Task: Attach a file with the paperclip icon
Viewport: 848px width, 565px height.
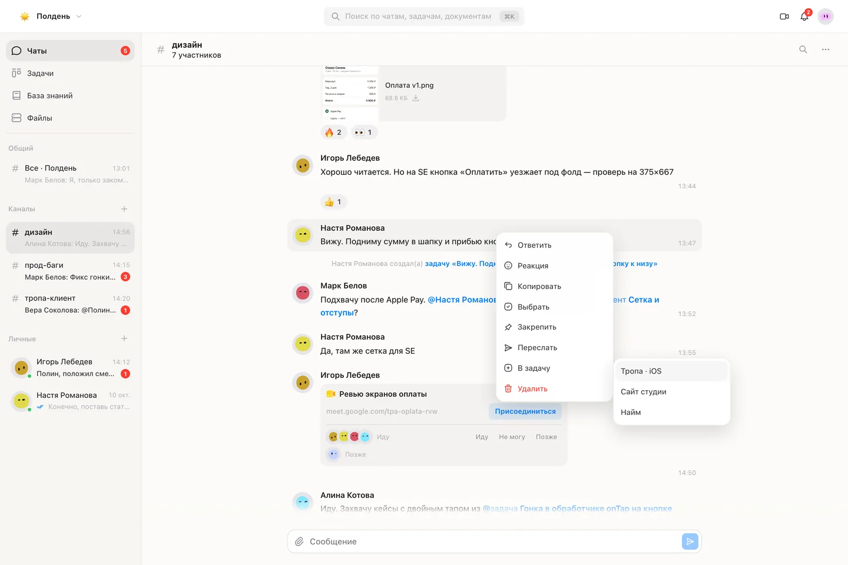Action: click(x=299, y=541)
